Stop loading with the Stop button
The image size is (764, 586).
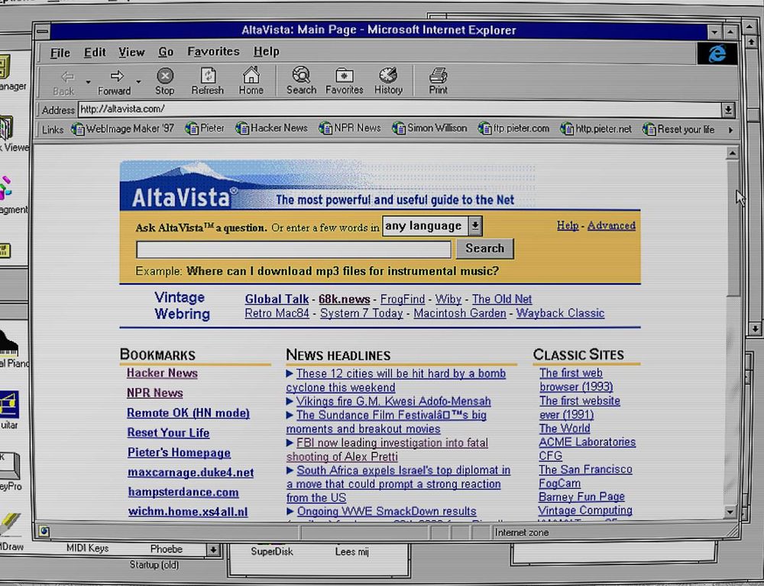coord(165,81)
